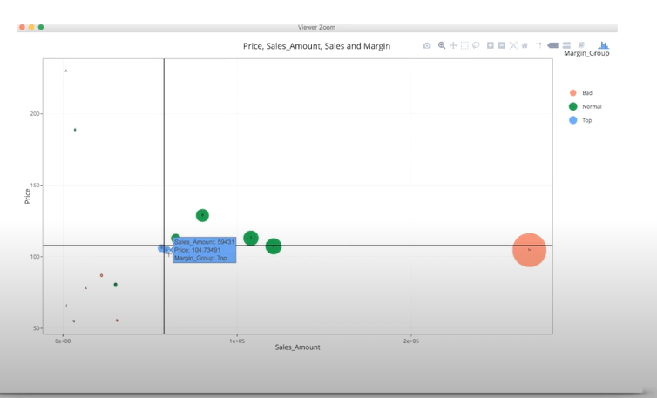Click the small green point near Price 190
This screenshot has width=657, height=398.
75,130
